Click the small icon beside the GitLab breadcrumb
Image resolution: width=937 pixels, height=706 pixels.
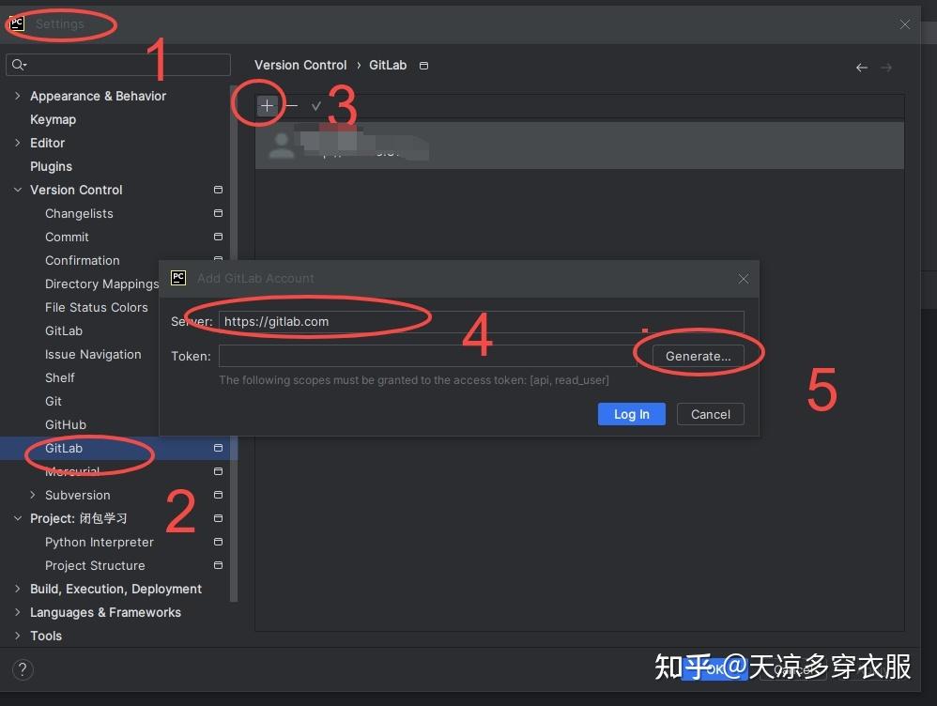point(423,66)
